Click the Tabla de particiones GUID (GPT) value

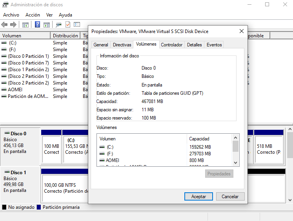pyautogui.click(x=172, y=93)
